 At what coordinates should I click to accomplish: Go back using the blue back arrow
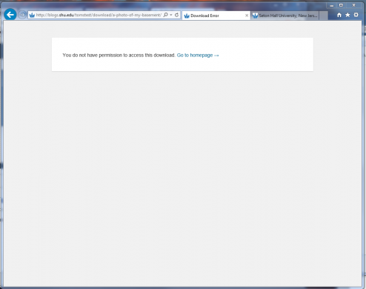pos(10,15)
